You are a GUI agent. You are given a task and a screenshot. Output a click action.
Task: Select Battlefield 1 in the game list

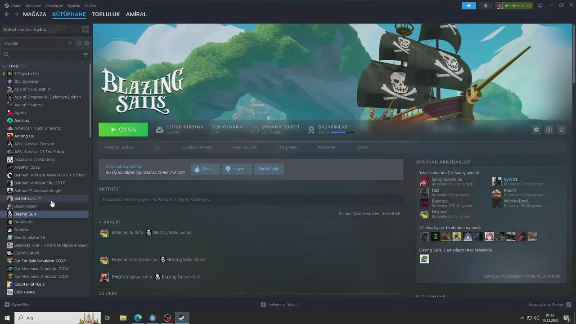coord(47,198)
